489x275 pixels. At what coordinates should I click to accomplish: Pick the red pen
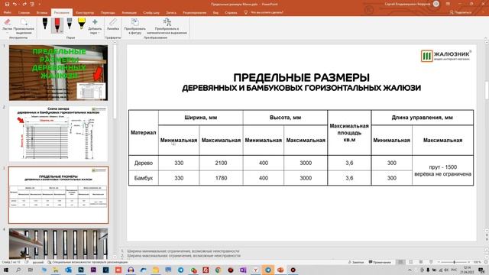point(57,25)
